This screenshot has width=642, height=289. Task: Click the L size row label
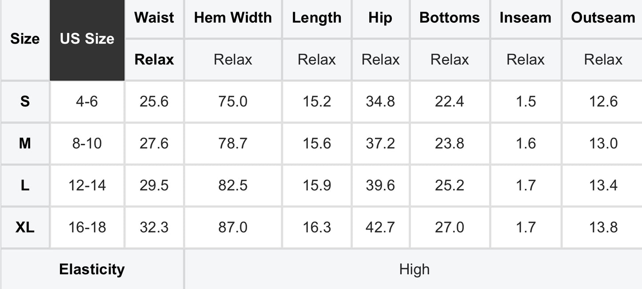[25, 186]
